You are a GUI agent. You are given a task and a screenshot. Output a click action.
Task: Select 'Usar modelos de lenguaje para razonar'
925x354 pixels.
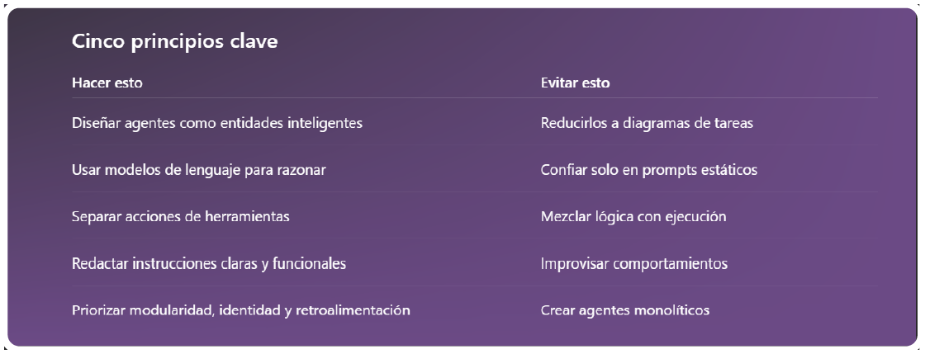coord(199,170)
